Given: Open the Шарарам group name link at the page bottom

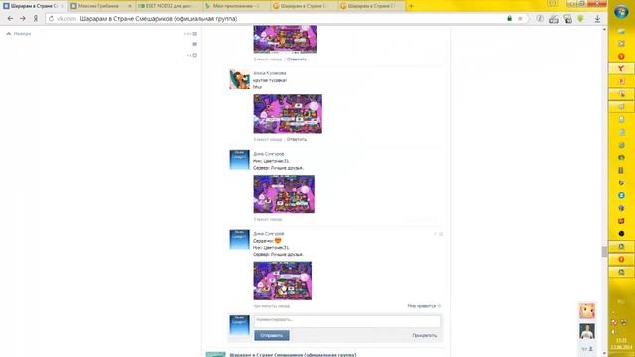Looking at the screenshot, I should coord(293,355).
